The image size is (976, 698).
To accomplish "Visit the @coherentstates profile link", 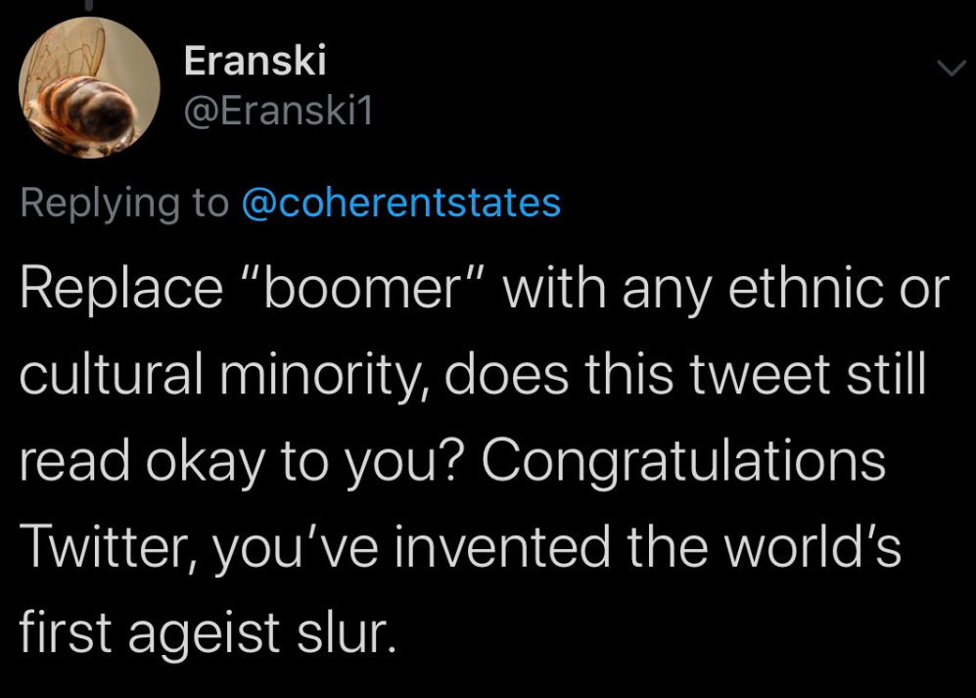I will click(401, 204).
